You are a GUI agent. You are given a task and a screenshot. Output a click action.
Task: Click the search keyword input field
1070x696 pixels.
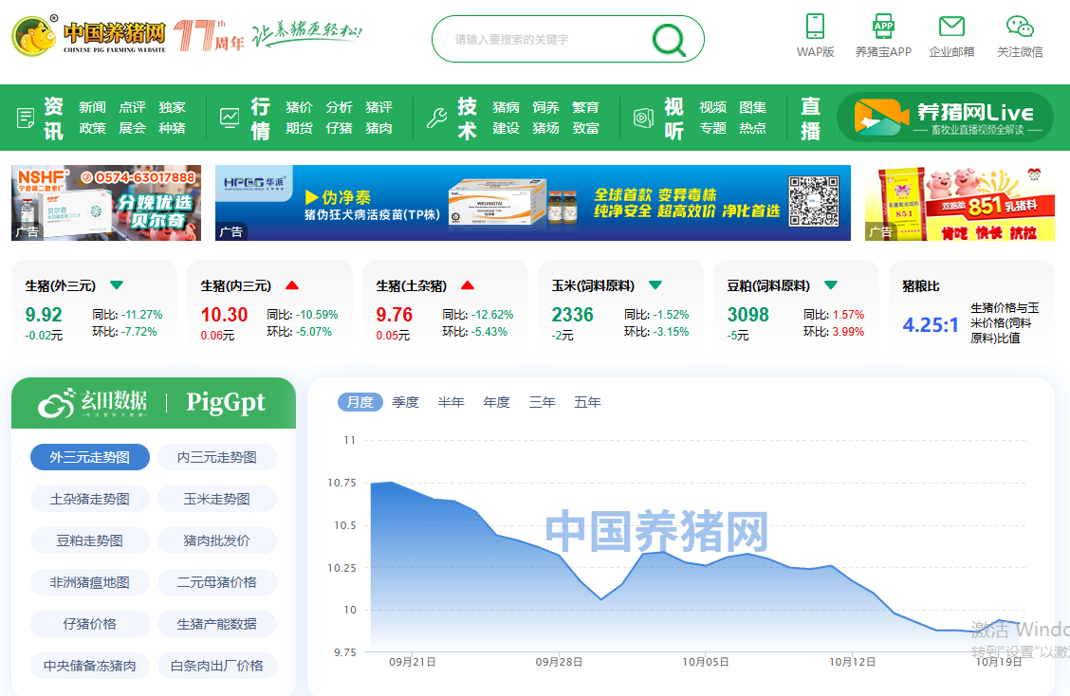pyautogui.click(x=546, y=40)
